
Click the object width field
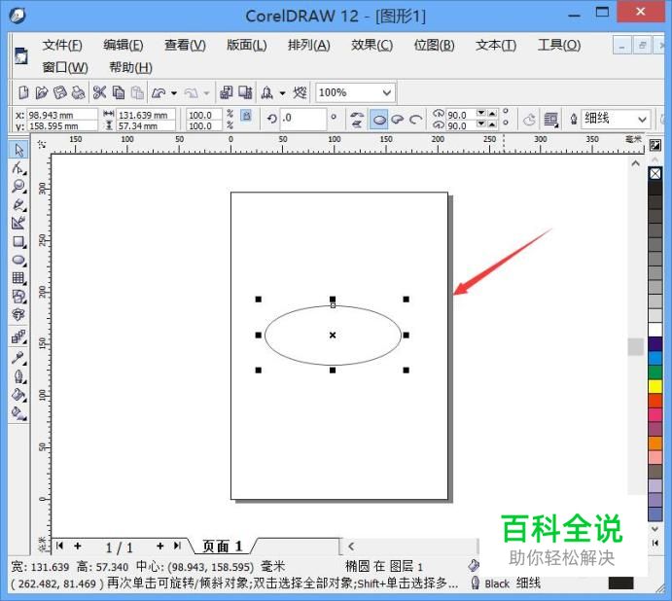point(146,115)
